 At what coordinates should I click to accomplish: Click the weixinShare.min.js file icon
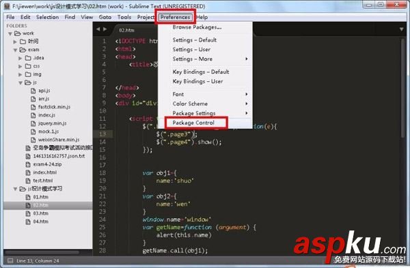click(33, 140)
